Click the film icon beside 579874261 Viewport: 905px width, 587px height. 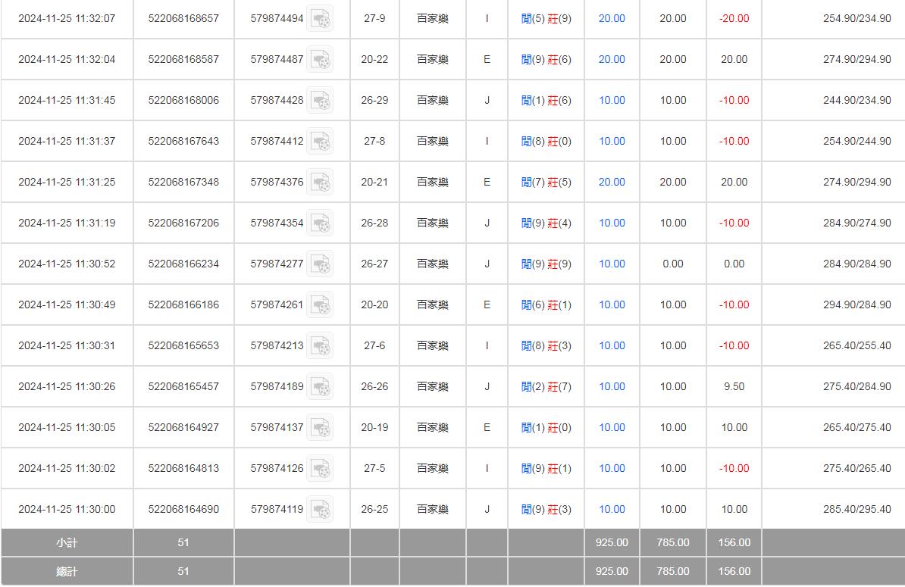click(320, 304)
